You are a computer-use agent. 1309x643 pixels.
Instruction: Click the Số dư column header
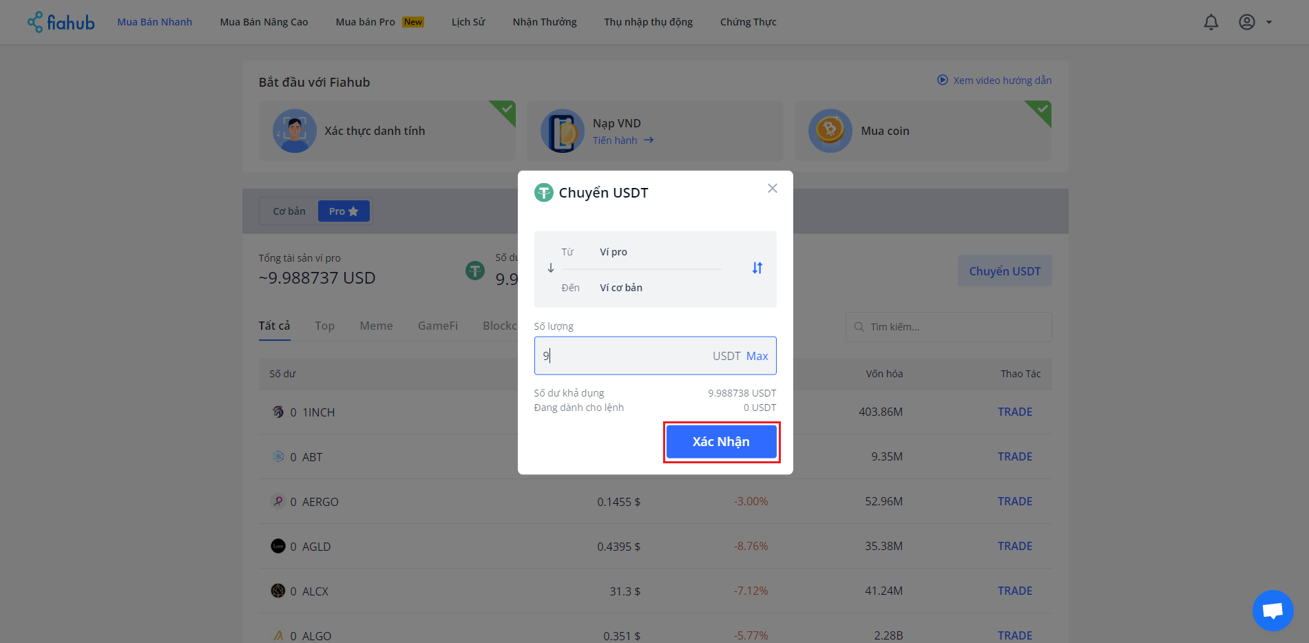tap(282, 374)
